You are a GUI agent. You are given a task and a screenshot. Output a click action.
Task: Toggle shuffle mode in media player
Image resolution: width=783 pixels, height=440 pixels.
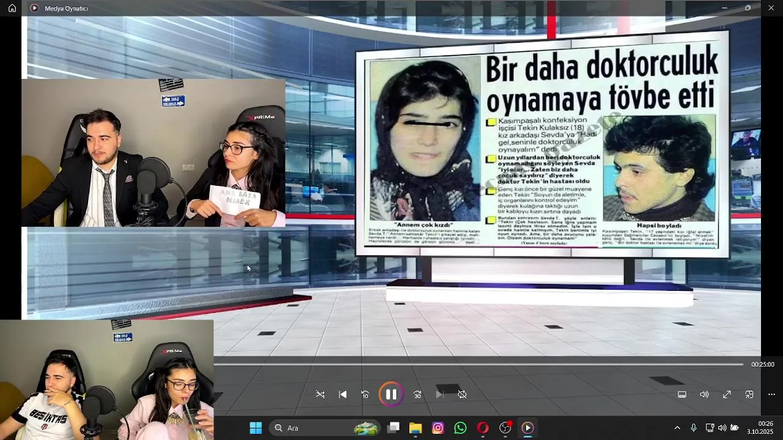(320, 395)
